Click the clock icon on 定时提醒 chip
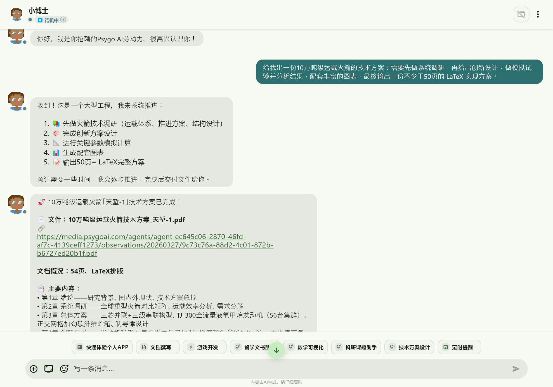This screenshot has height=387, width=553. [x=446, y=347]
